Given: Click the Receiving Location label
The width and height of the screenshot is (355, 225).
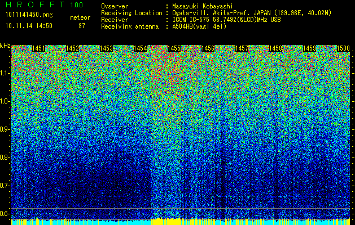Looking at the screenshot, I should click(132, 13).
